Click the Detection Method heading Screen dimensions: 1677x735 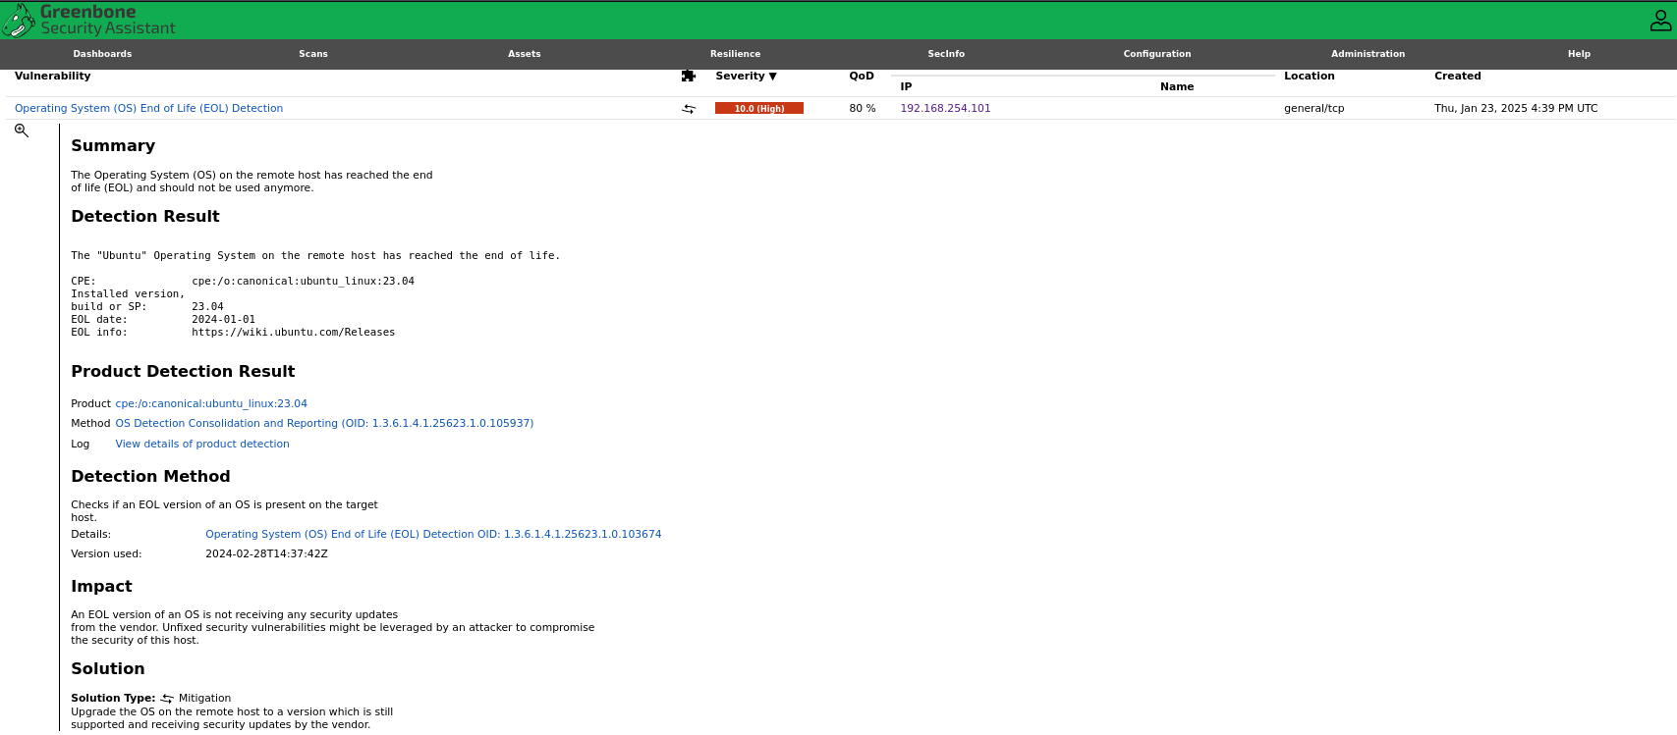(150, 477)
